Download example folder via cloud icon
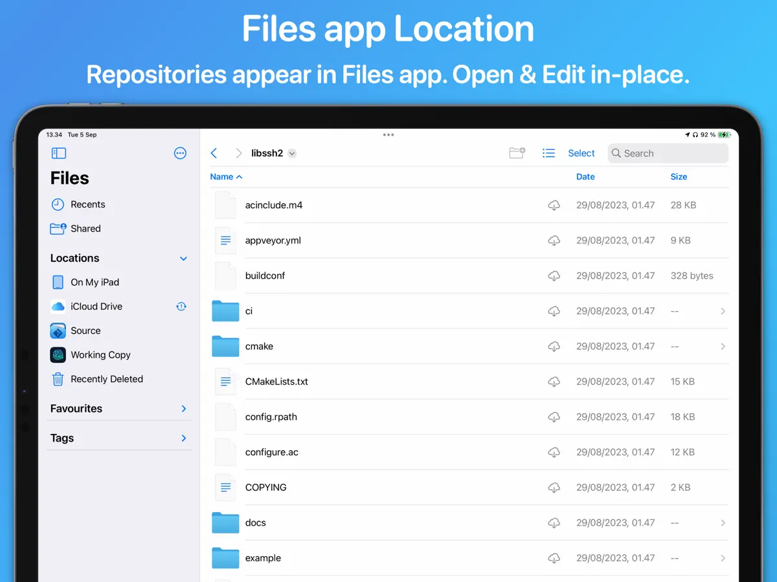 click(554, 558)
